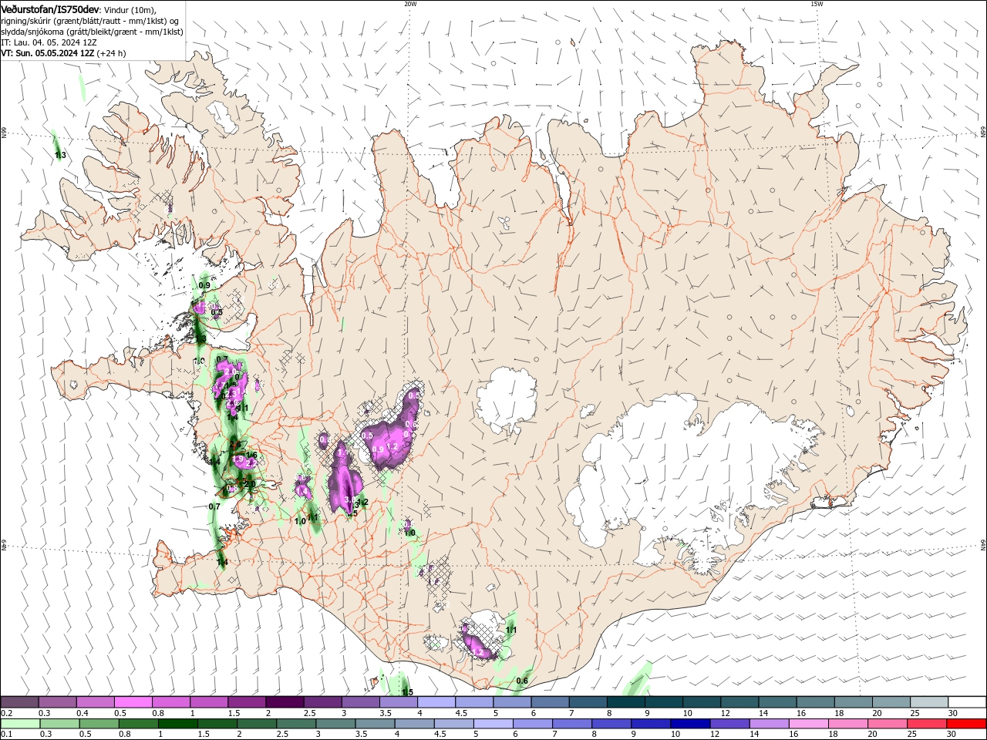The width and height of the screenshot is (987, 740).
Task: Click the 1.5 value at the bottom edge of the map
Action: click(407, 692)
